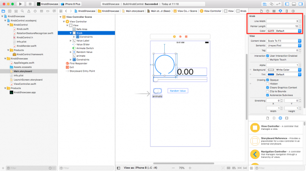Image resolution: width=306 pixels, height=171 pixels.
Task: Click the Pointer Length input field
Action: point(282,26)
